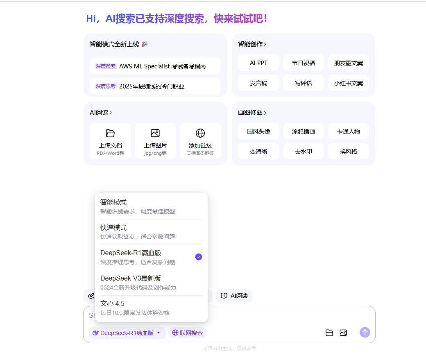
Task: Click the globe icon for 添加链接
Action: point(200,133)
